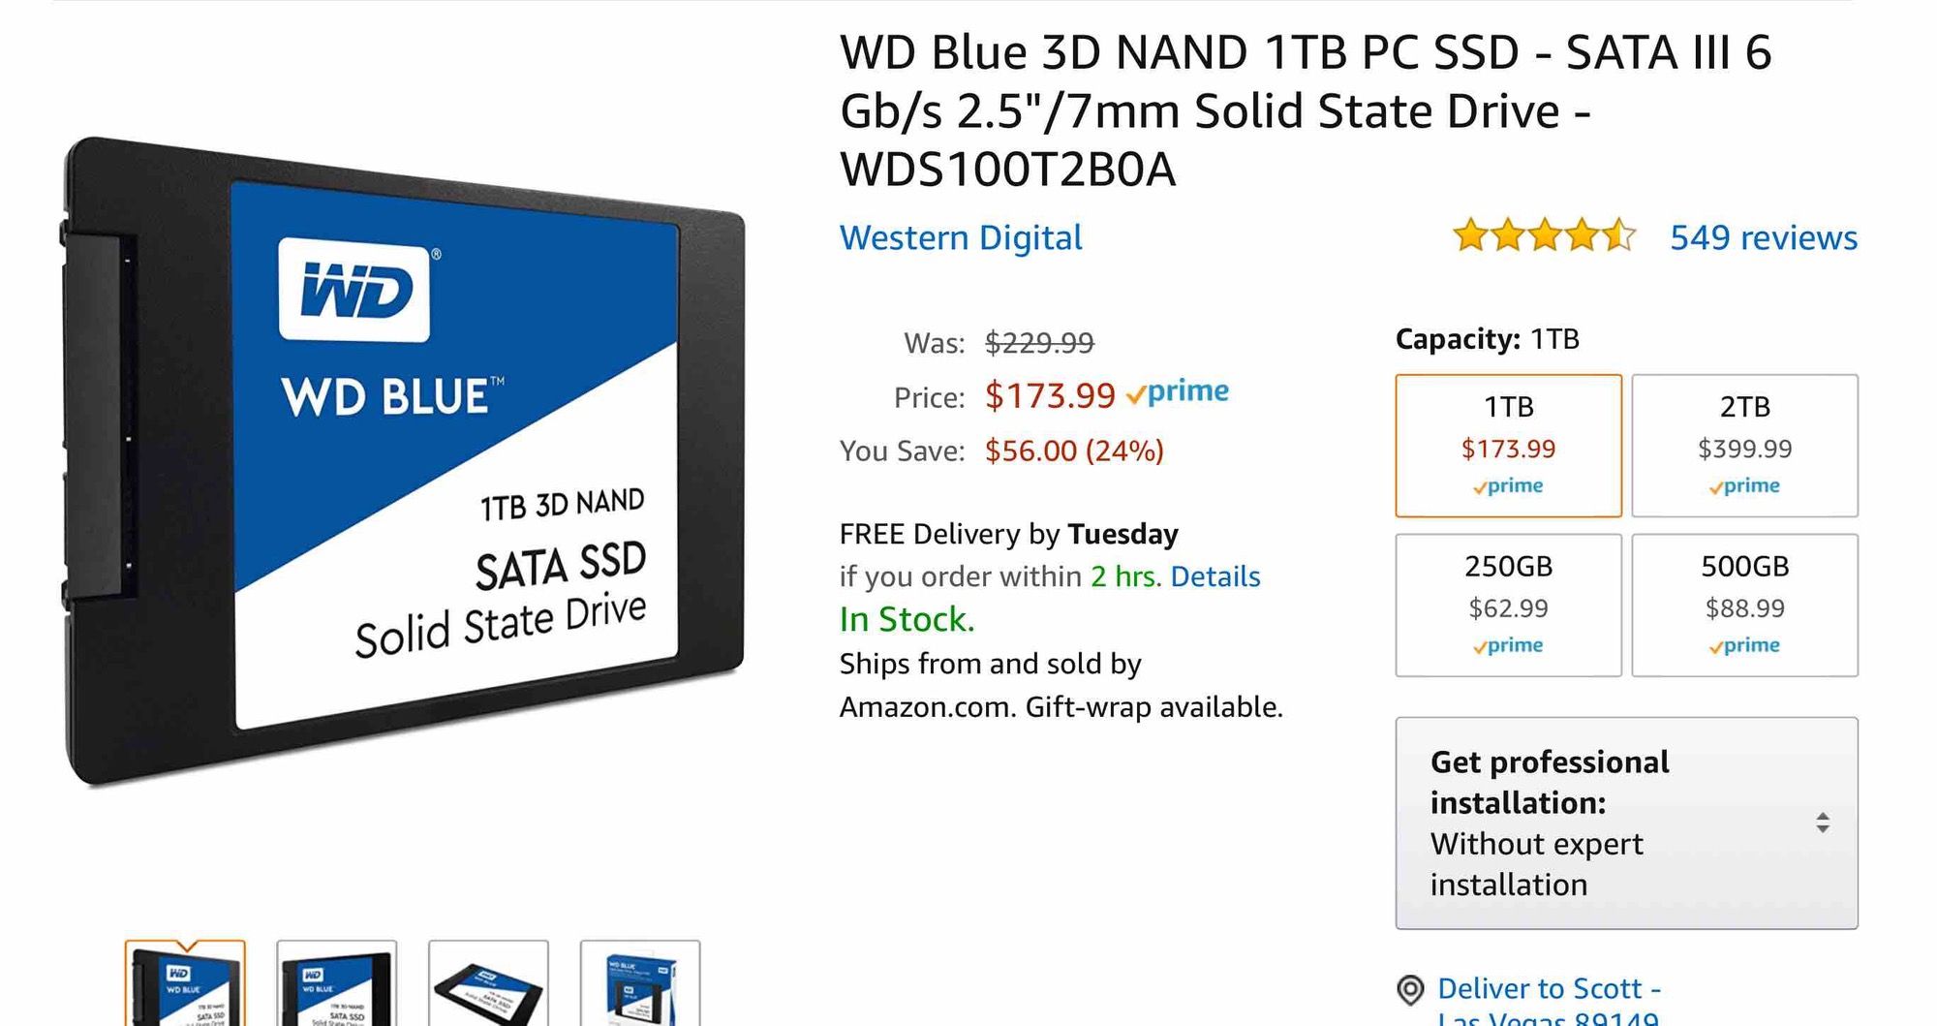Select the second product thumbnail
The image size is (1937, 1026).
[337, 982]
